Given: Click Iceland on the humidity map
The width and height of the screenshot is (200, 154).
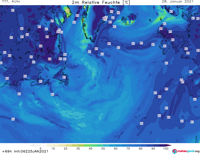Looking at the screenshot, I should [129, 20].
